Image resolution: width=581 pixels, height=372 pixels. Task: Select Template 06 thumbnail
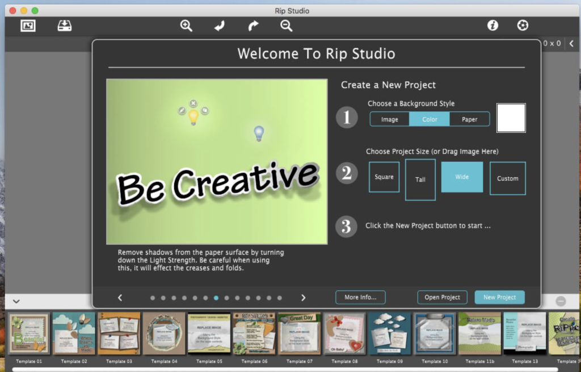254,334
